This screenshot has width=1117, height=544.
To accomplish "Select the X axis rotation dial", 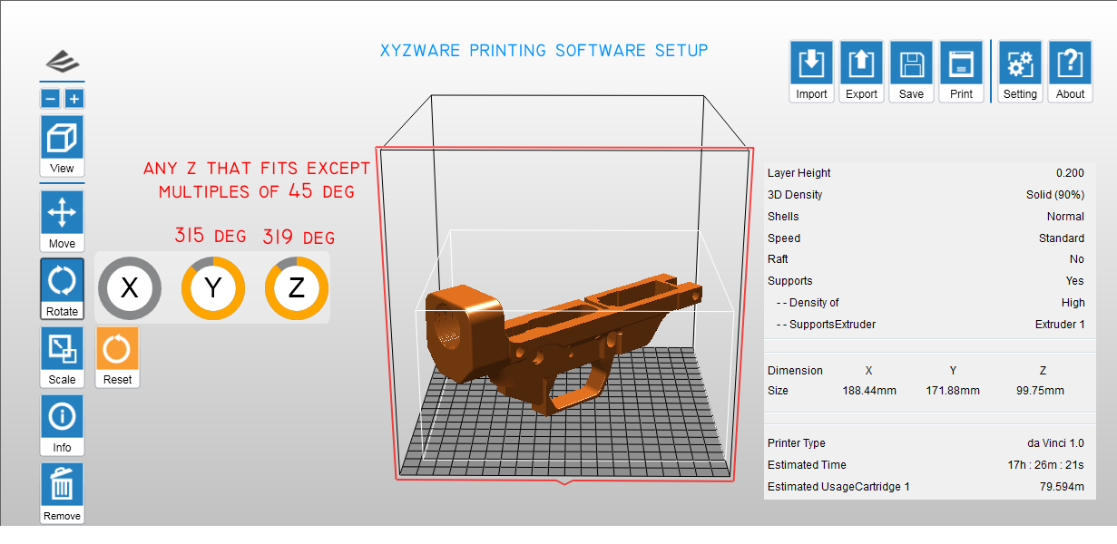I will coord(130,288).
